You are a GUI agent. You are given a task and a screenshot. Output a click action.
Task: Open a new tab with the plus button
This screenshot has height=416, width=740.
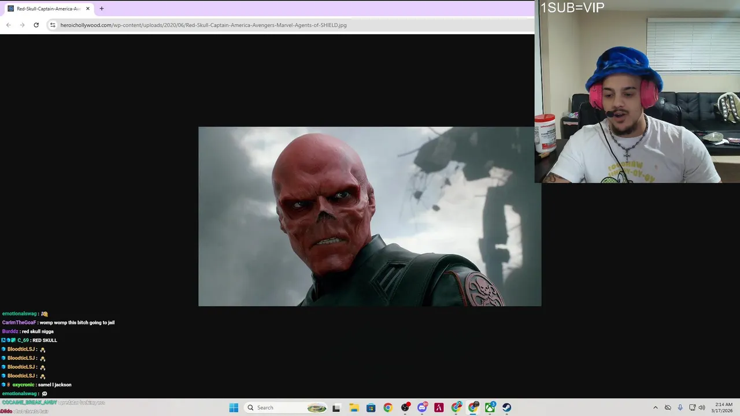102,9
